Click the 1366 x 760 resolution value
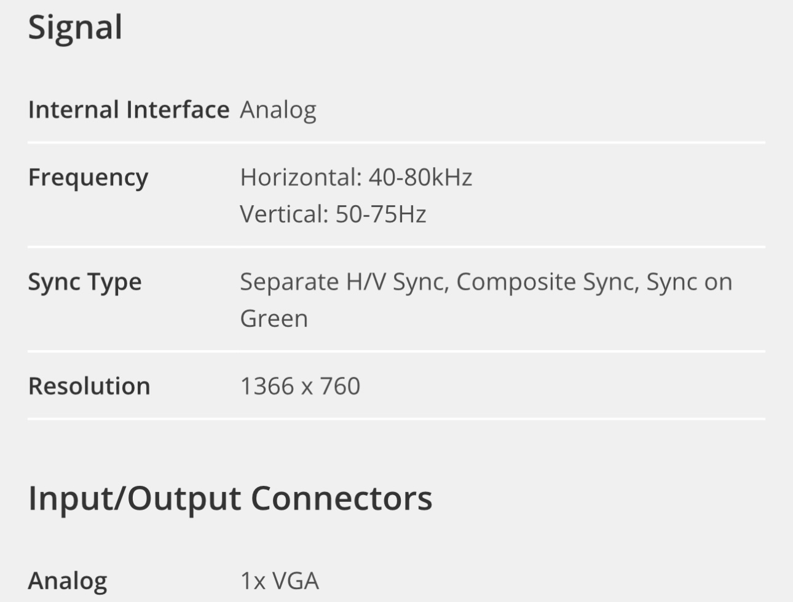The height and width of the screenshot is (602, 793). pos(300,386)
